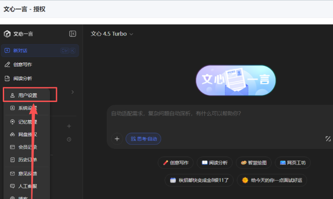Click the 文心一言 - 授权 page title
Viewport: 333px width, 199px height.
coord(24,9)
